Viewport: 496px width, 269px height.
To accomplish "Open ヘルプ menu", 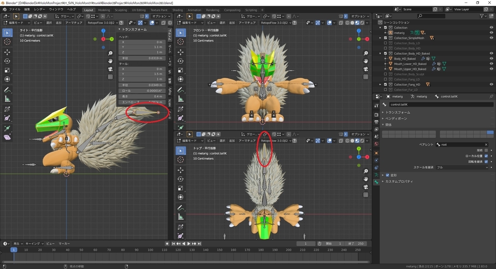I will click(72, 9).
